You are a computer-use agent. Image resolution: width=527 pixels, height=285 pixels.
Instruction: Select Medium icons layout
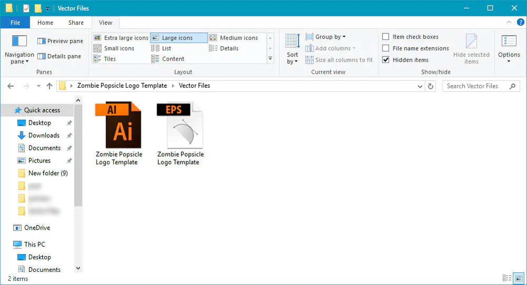tap(233, 38)
